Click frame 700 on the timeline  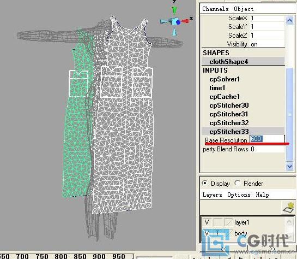click(x=22, y=256)
